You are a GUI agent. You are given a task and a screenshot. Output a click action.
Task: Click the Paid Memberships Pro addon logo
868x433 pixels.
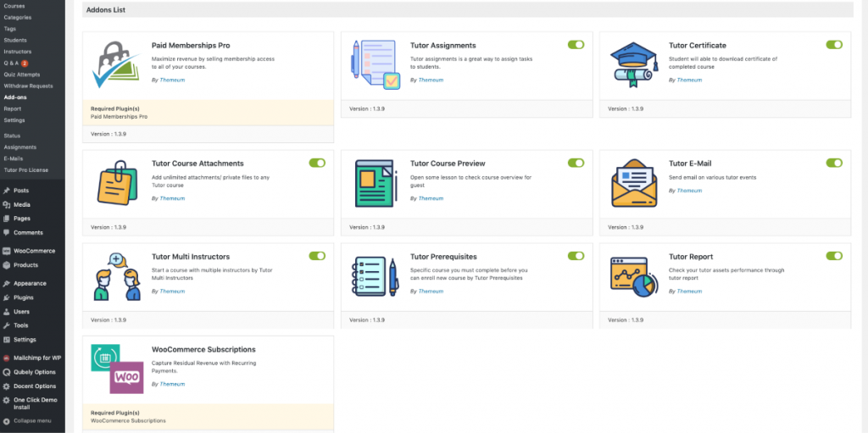[115, 65]
